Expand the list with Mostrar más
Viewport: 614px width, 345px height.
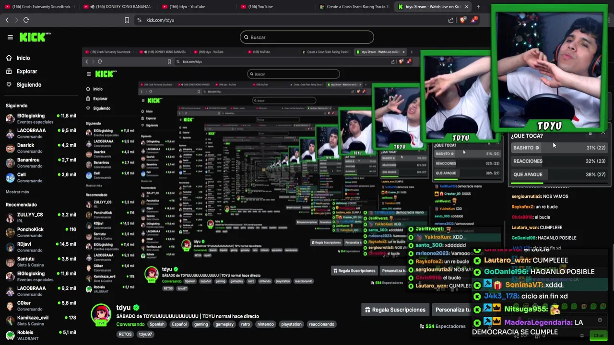[x=17, y=192]
